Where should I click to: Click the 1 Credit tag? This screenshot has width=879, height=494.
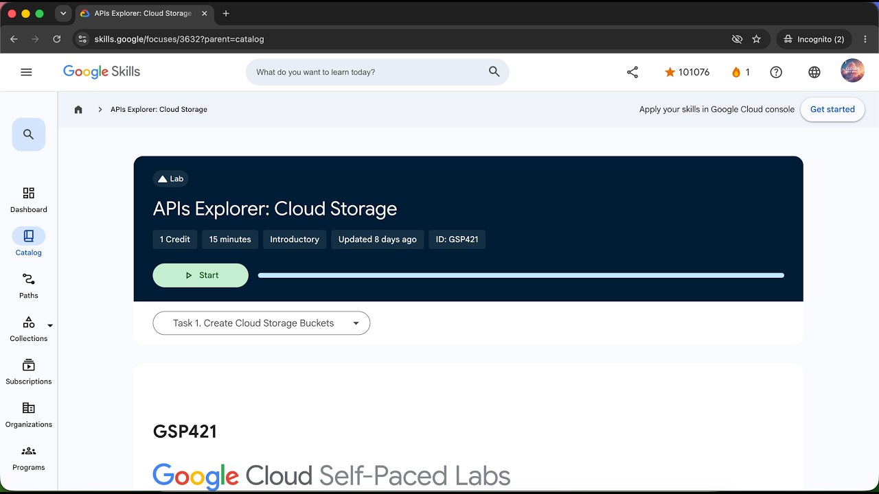pos(175,239)
